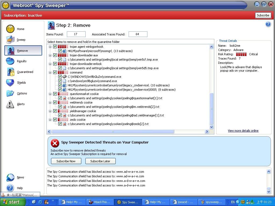Click the threat list horizontal scrollbar
The width and height of the screenshot is (275, 206).
tap(113, 132)
